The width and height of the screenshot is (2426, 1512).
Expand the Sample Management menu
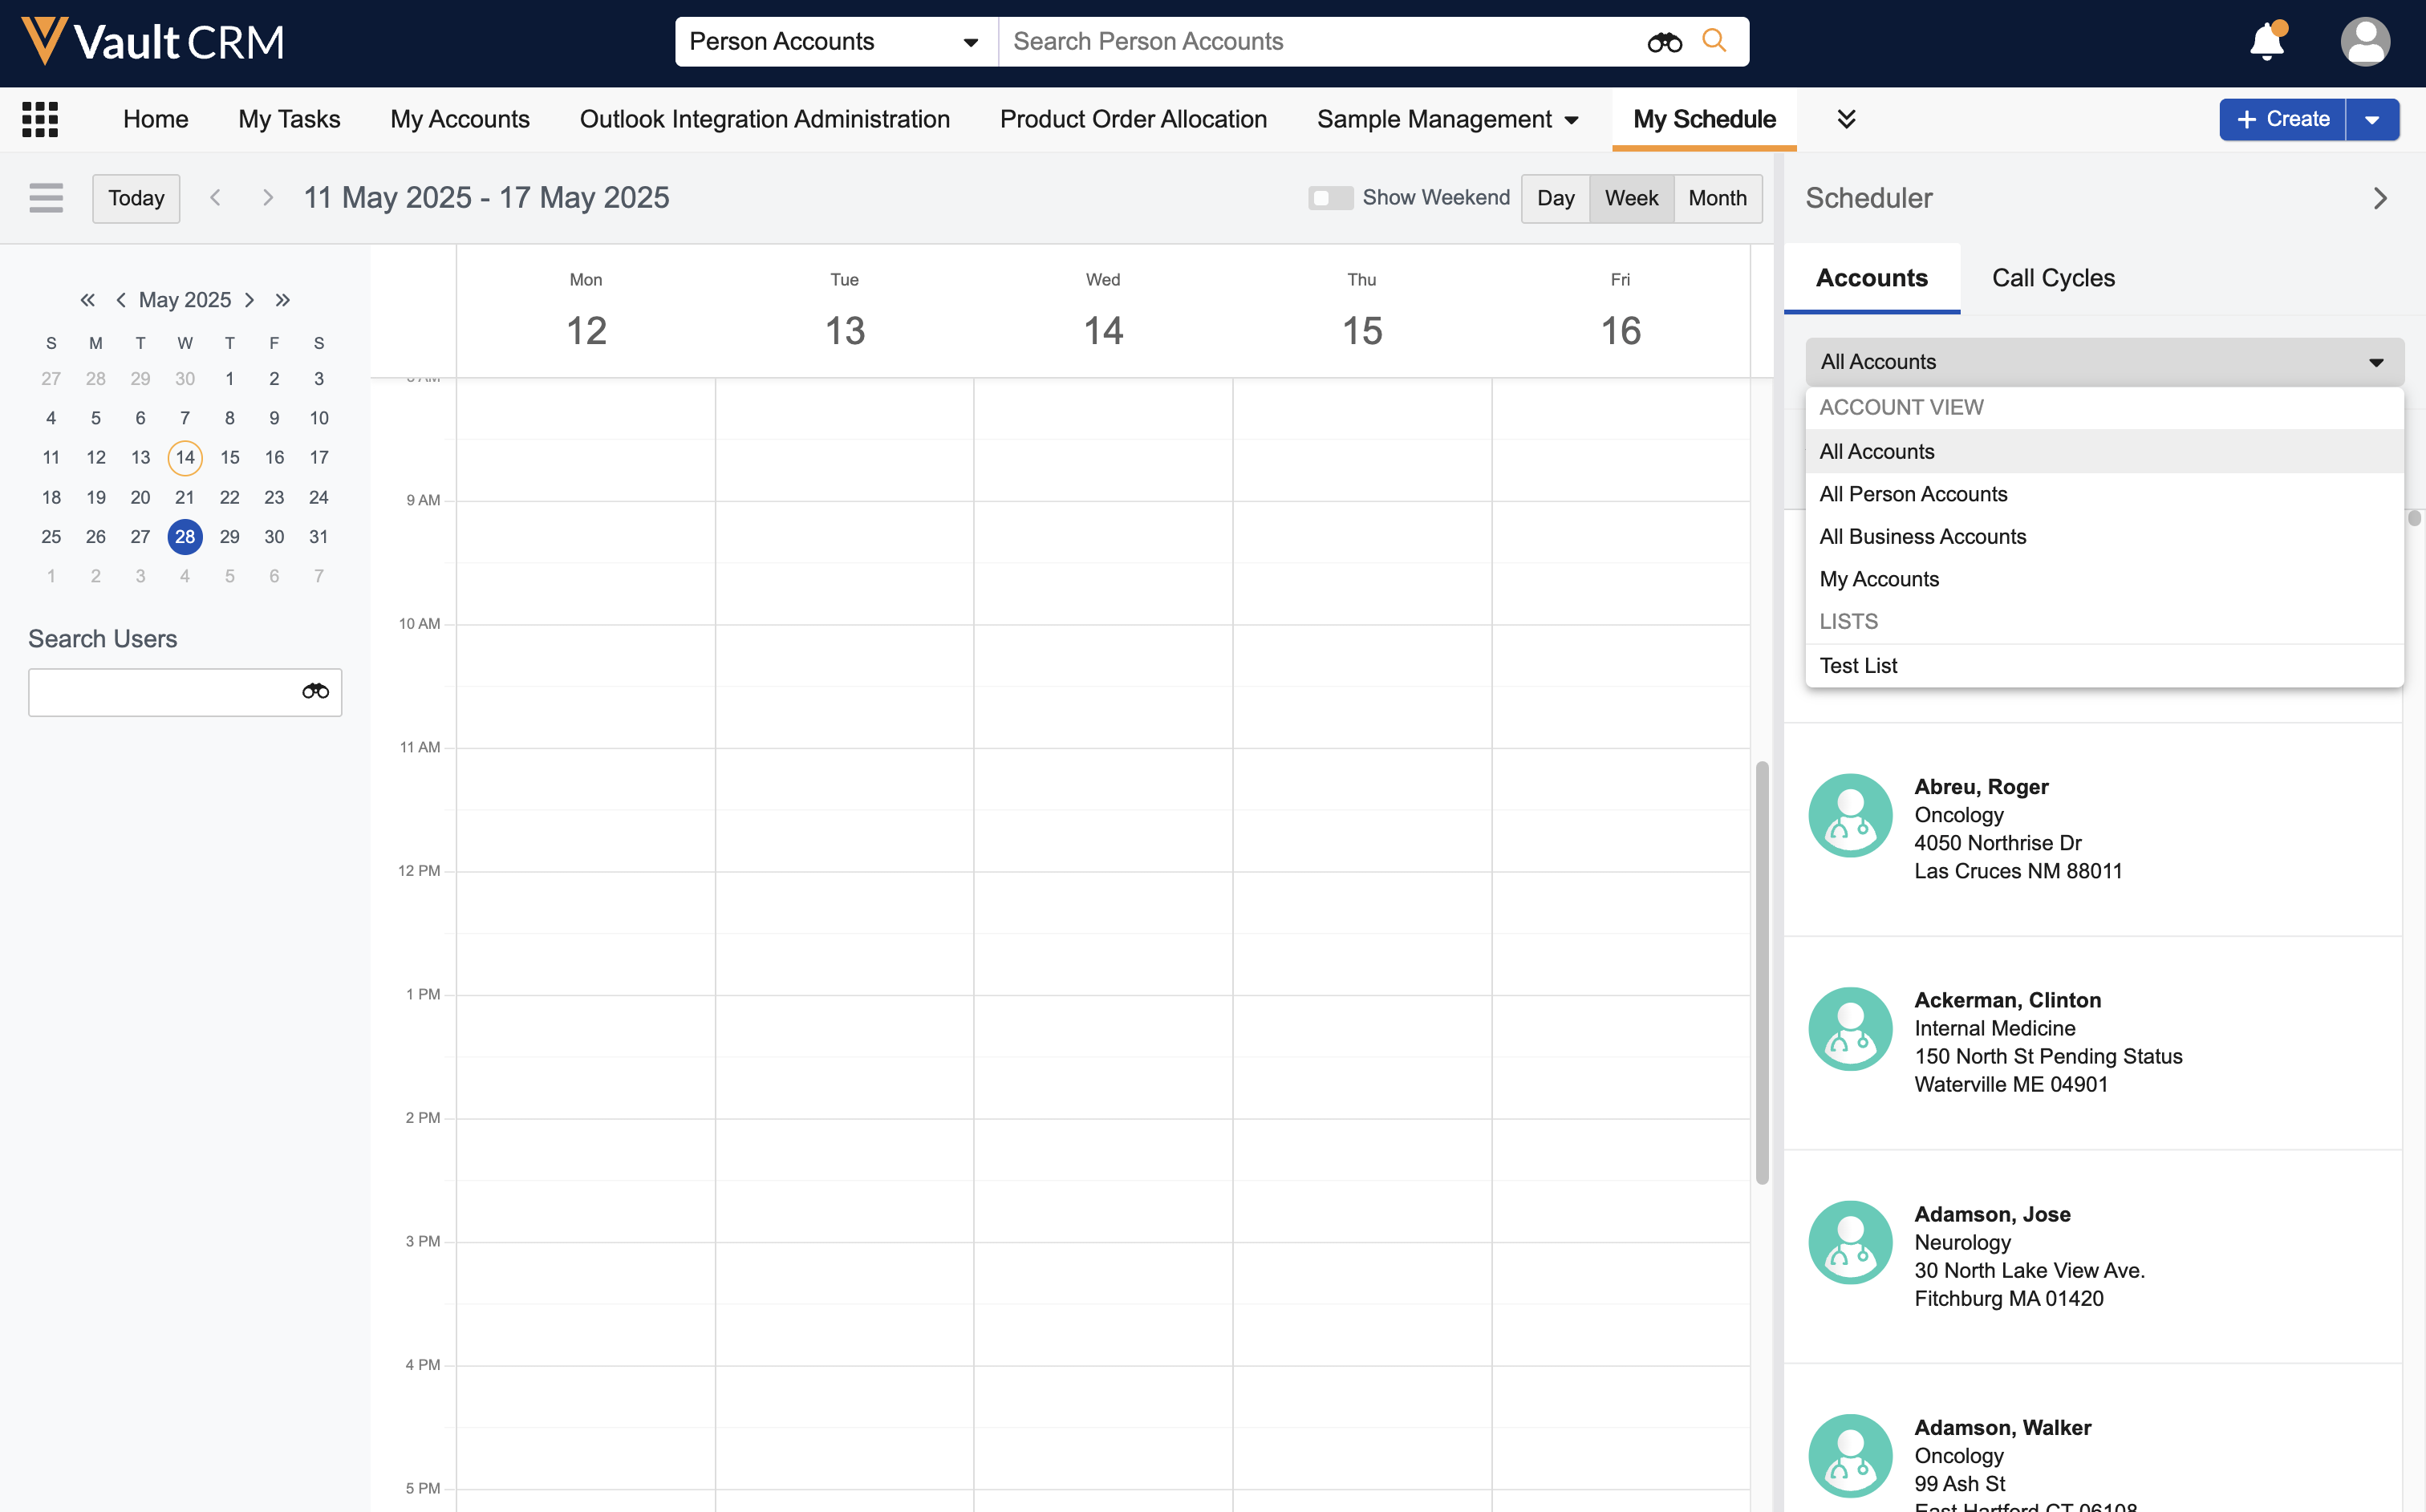pos(1447,119)
